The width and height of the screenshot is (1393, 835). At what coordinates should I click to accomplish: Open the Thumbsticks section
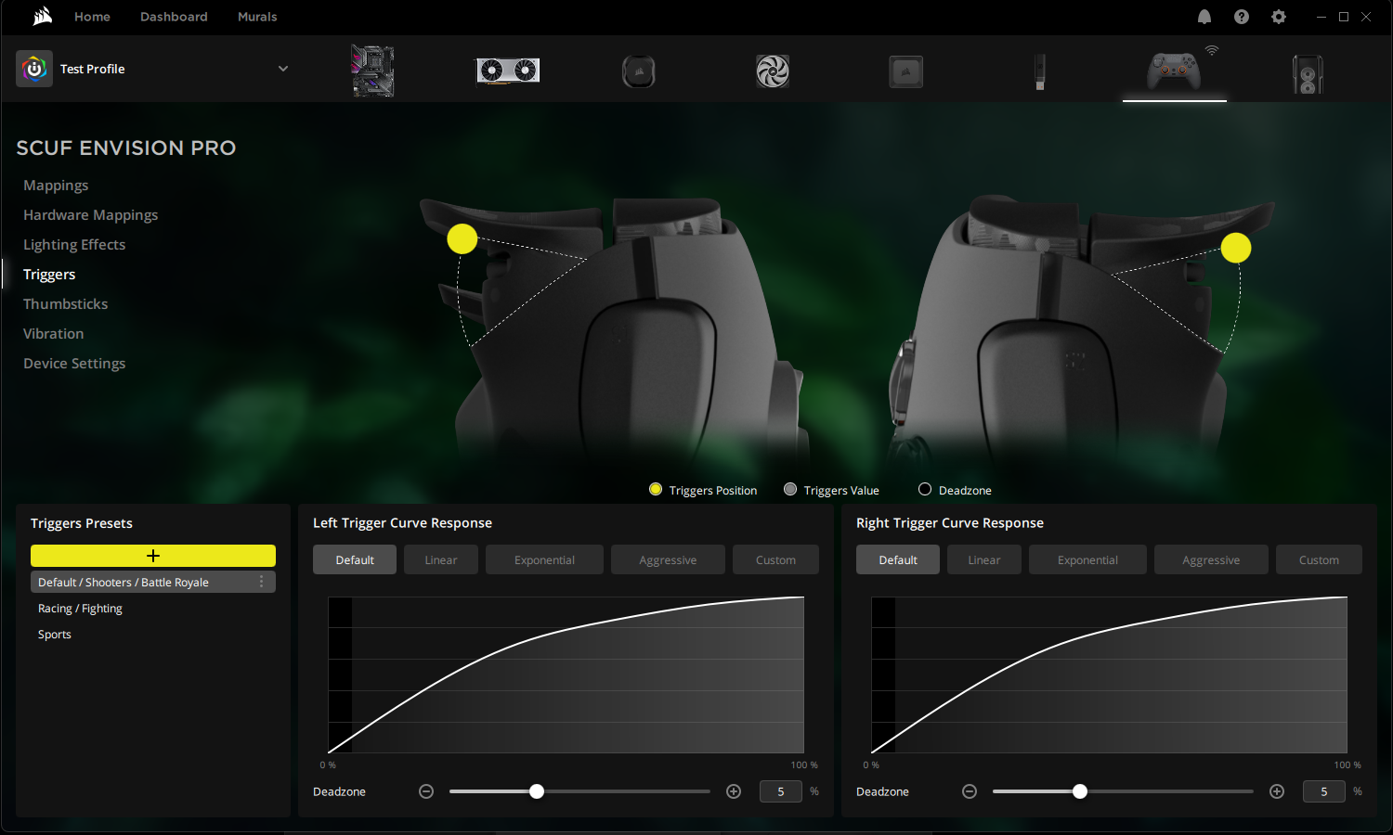(65, 304)
